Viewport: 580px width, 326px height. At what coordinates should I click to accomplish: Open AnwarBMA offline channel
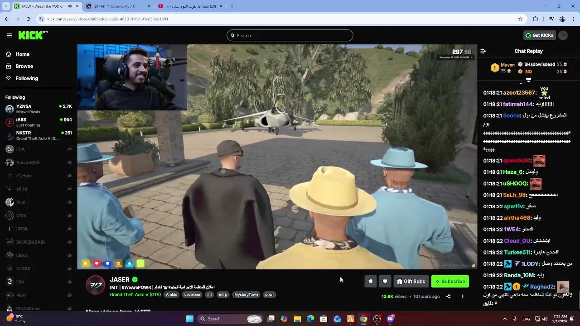[x=39, y=162]
